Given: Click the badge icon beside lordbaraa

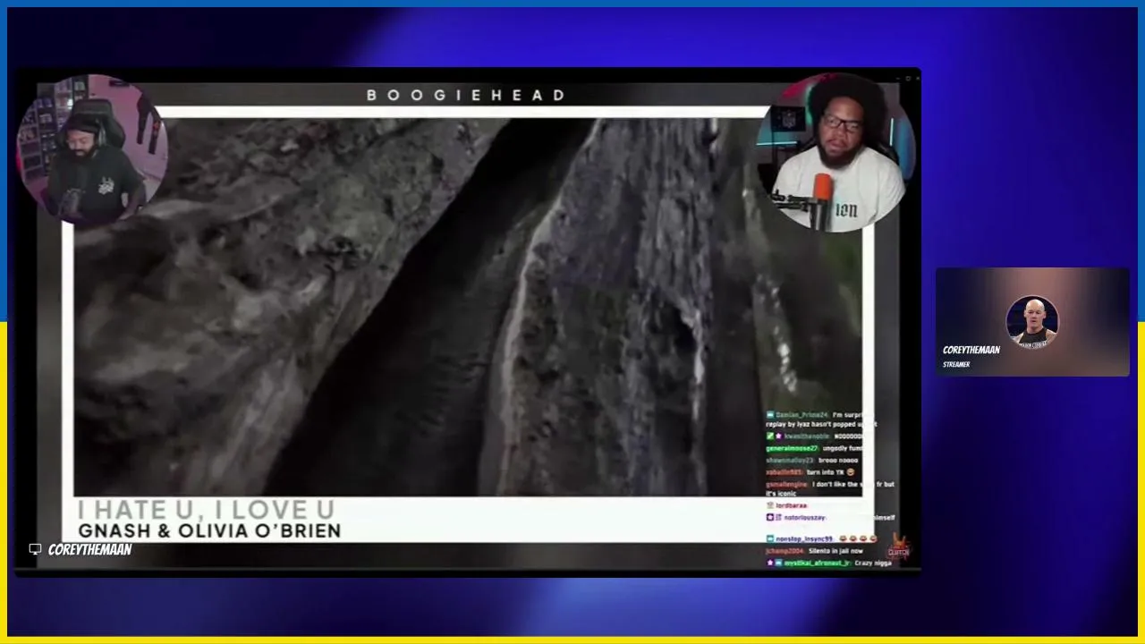Looking at the screenshot, I should [769, 505].
